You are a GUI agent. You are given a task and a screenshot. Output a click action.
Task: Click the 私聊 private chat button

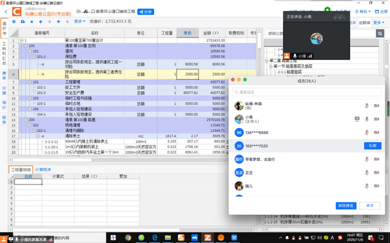pos(373,146)
